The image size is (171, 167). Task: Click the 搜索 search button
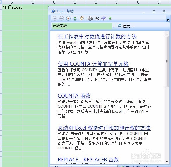click(124, 26)
